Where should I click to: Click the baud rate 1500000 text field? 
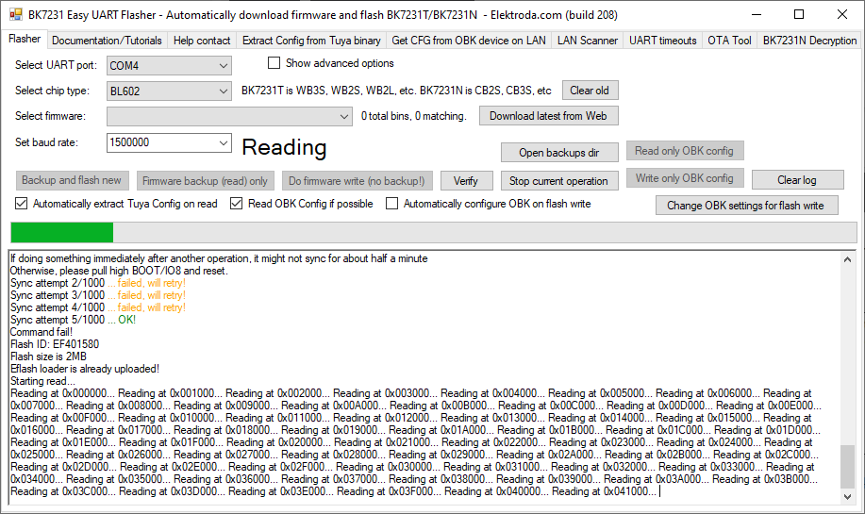[x=161, y=142]
